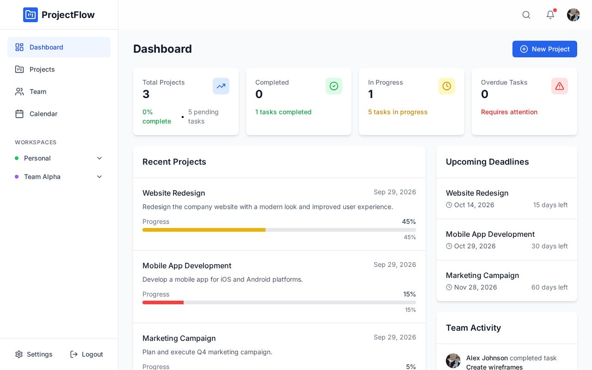Click Website Redesign yellow progress bar
Viewport: 592px width, 370px height.
204,230
